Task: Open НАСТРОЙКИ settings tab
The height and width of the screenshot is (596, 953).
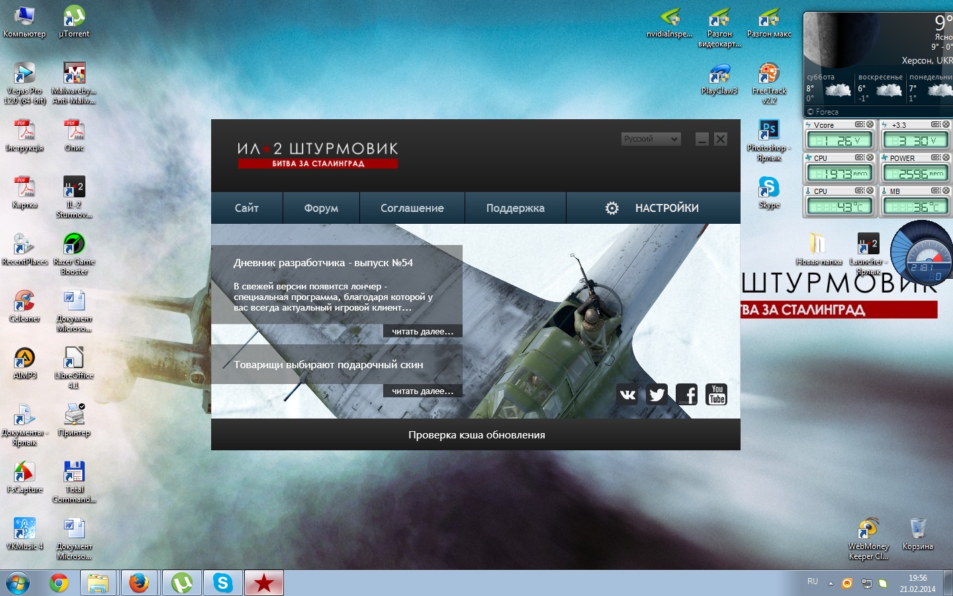Action: 653,208
